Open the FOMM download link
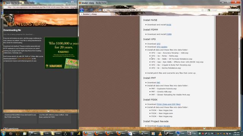Viewport: 243px width, 136px height. [169, 34]
